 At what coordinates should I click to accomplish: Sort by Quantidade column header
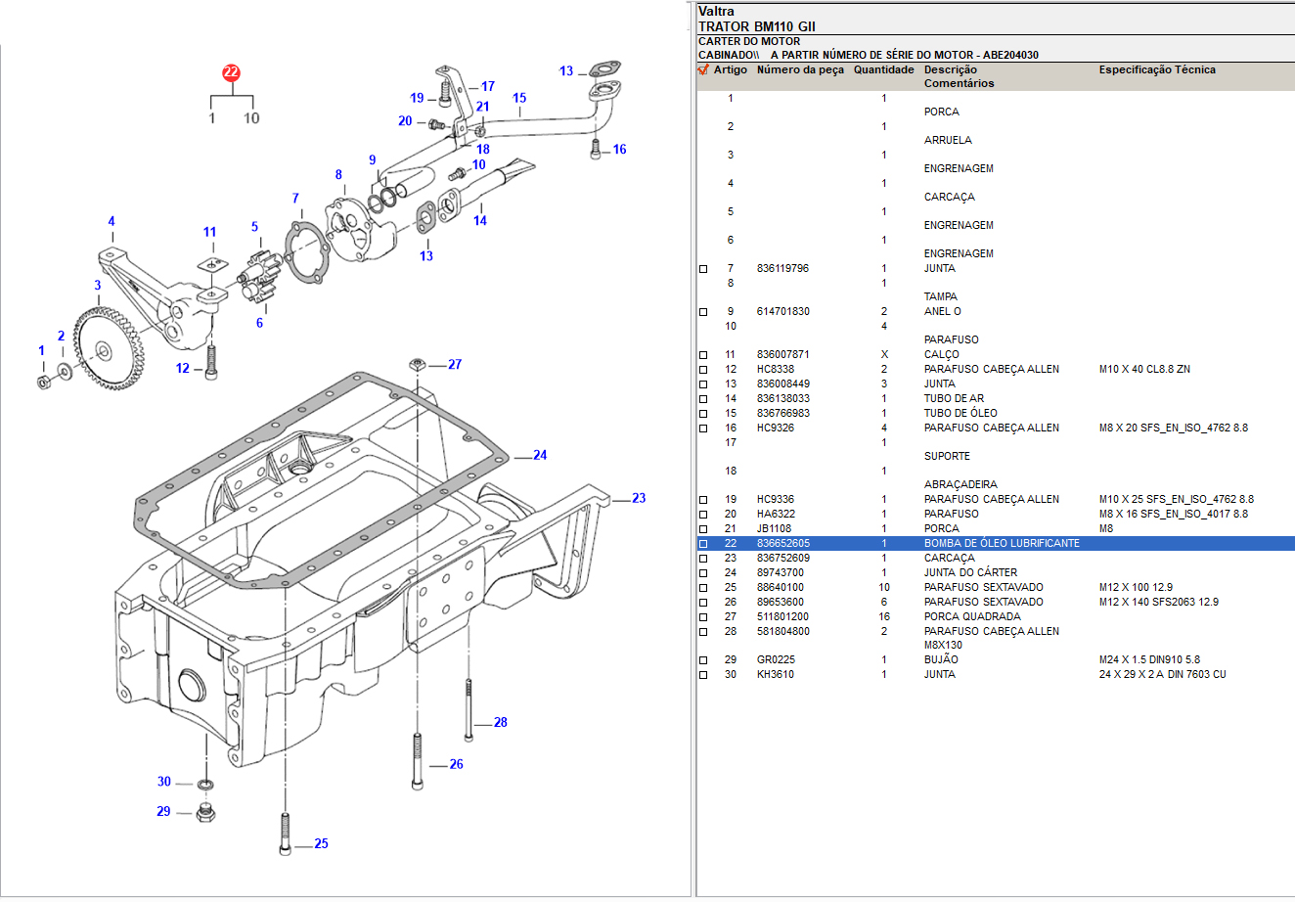[x=883, y=69]
